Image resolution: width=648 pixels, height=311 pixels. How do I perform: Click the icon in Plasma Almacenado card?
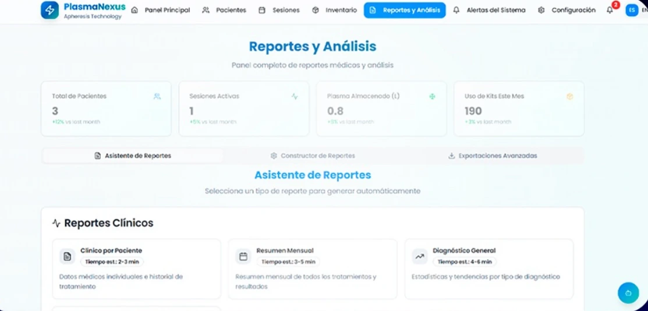[432, 96]
